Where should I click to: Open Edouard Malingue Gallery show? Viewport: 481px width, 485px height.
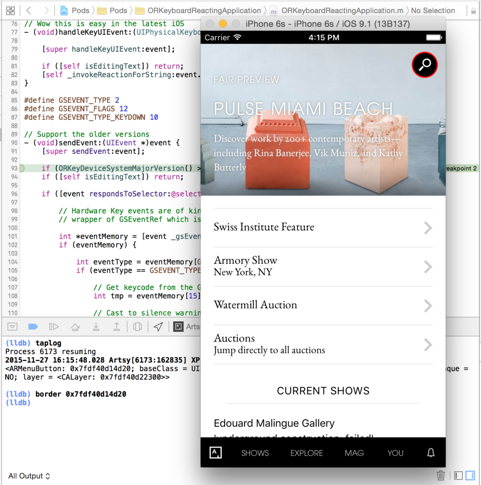point(274,423)
